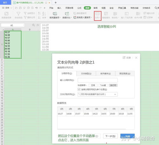Switch to the 插入 ribbon tab

pyautogui.click(x=59, y=8)
